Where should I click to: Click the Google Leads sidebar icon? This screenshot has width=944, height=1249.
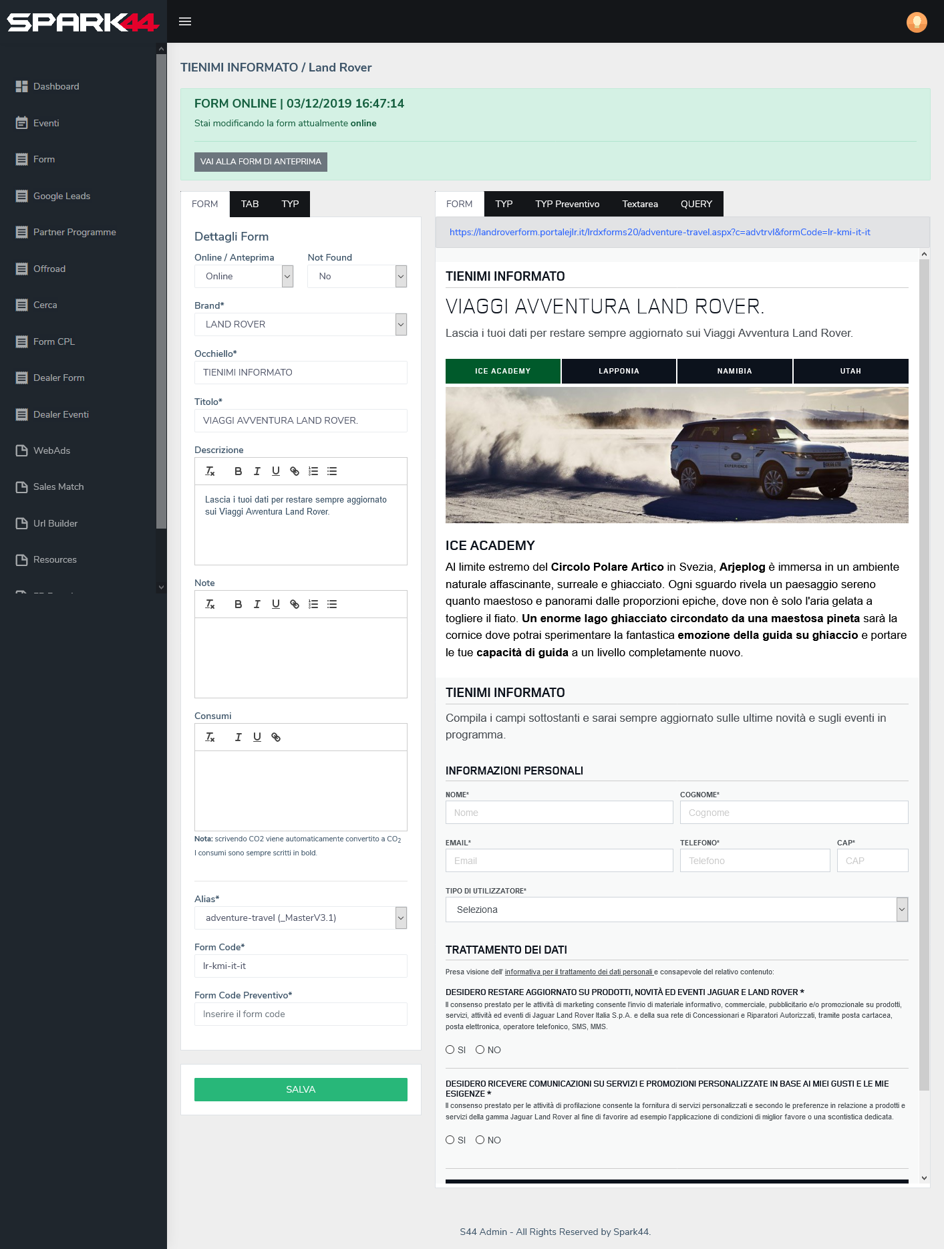pos(22,196)
